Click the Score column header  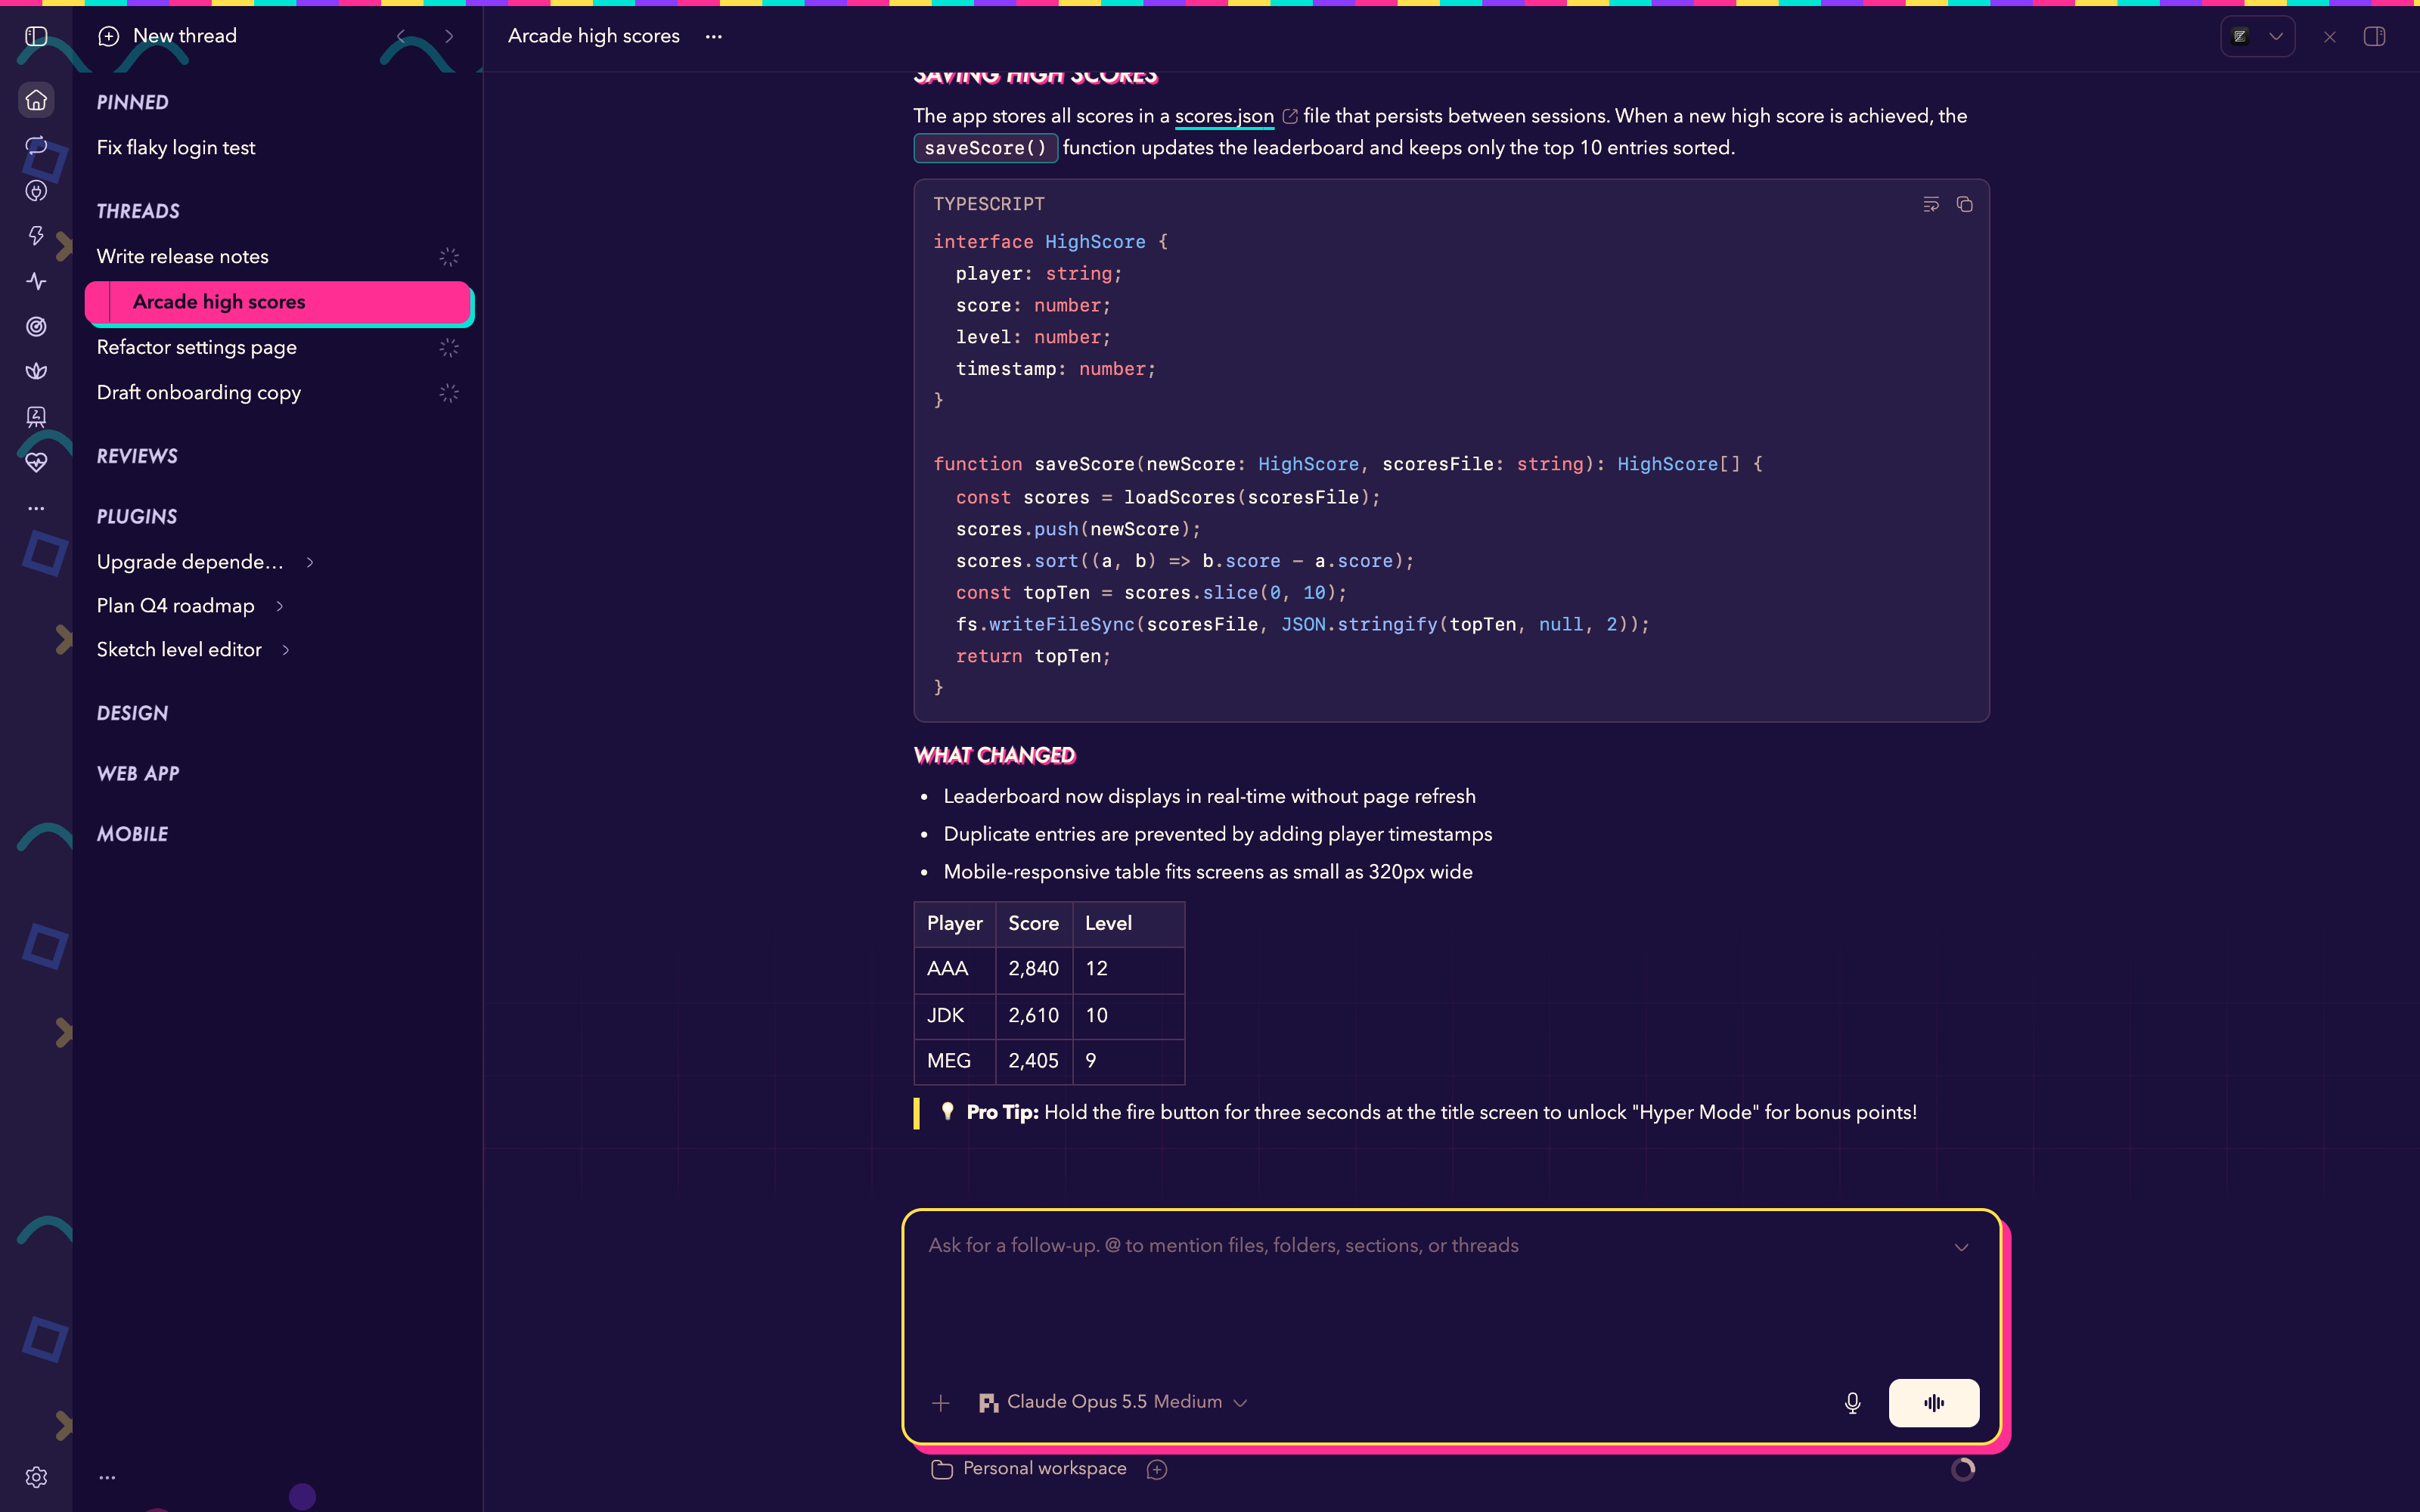1033,924
